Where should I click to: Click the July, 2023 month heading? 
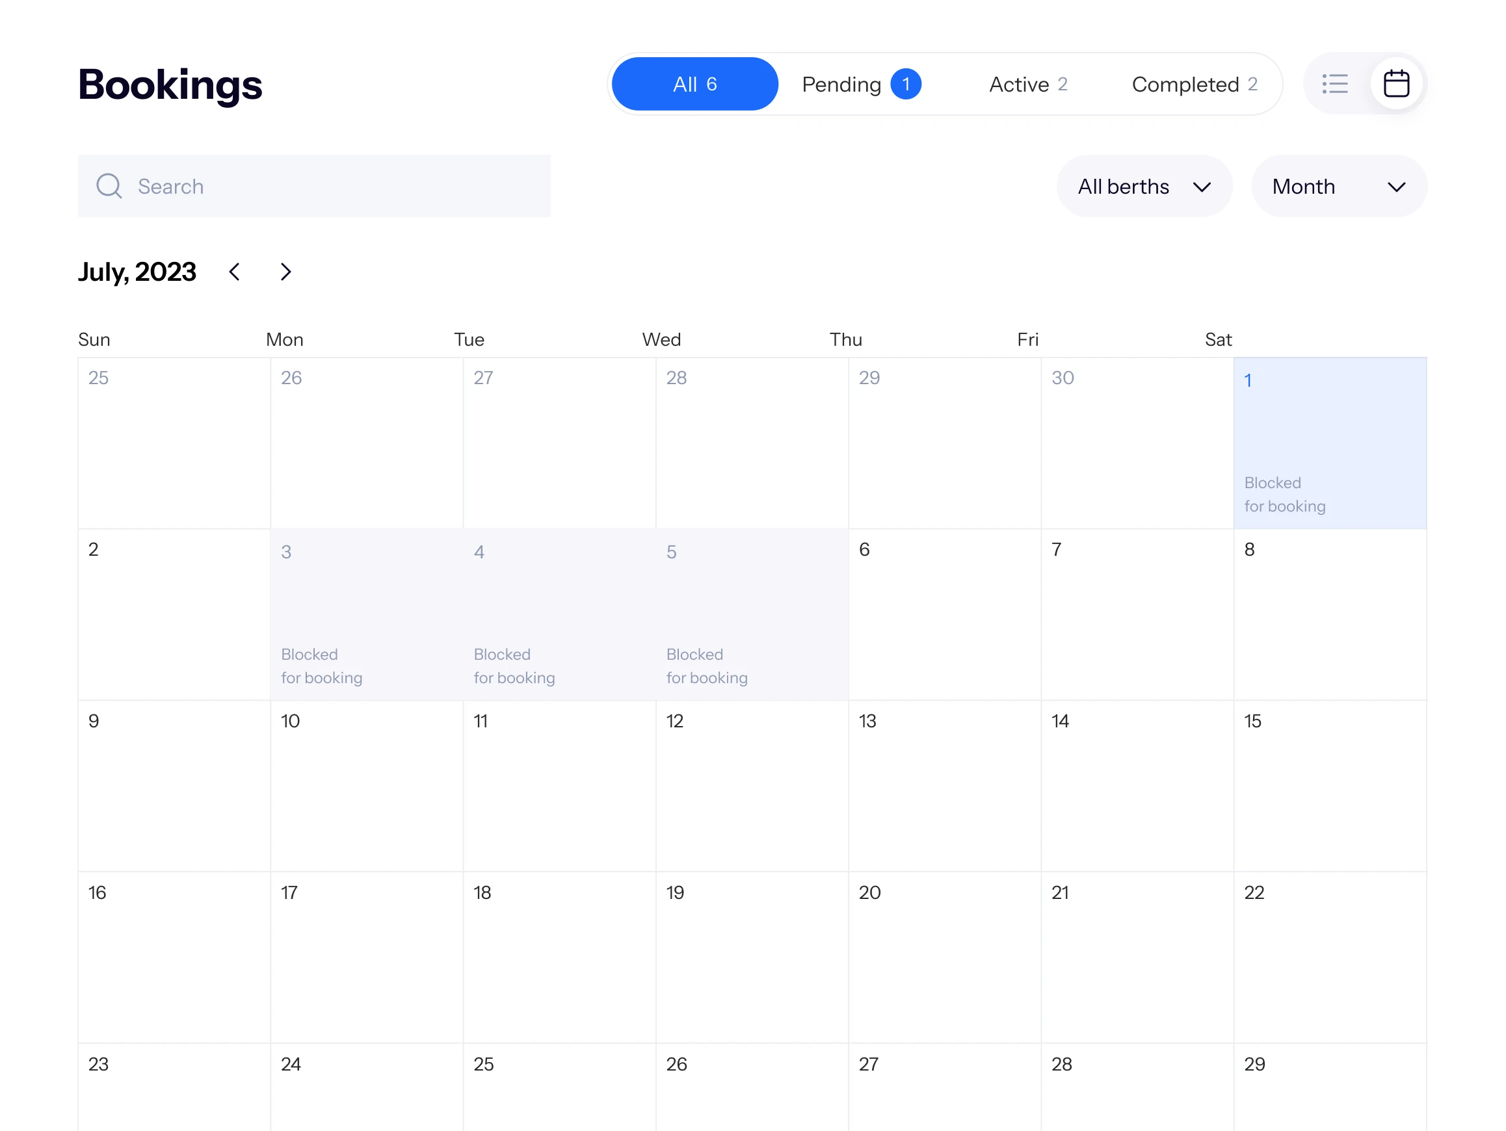[137, 272]
